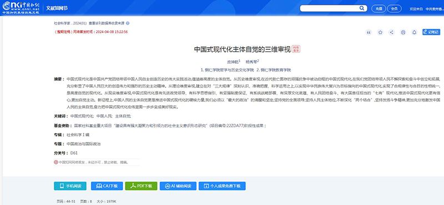Screen dimensions: 444x205
Task: Click the red 网络首发 badge
Action: click(x=296, y=49)
